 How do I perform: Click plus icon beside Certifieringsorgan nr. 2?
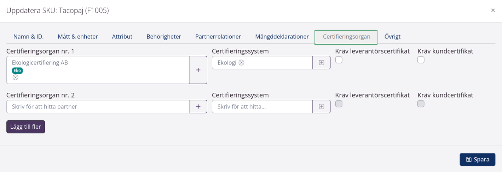pyautogui.click(x=198, y=106)
